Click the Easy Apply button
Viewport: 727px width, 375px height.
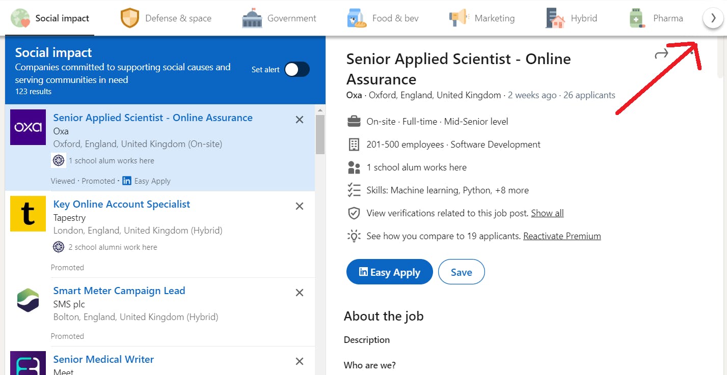click(390, 272)
